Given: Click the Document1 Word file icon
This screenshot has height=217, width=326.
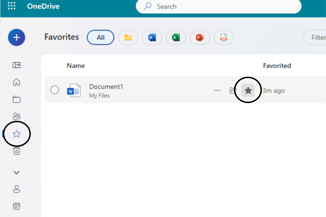Looking at the screenshot, I should [74, 90].
